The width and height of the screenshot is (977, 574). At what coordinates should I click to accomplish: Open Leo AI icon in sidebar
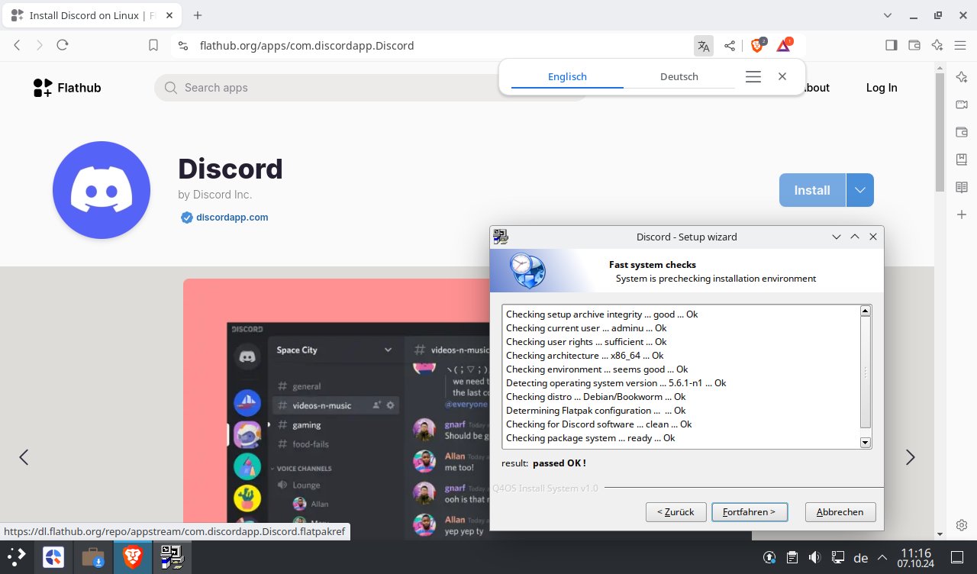click(x=962, y=76)
